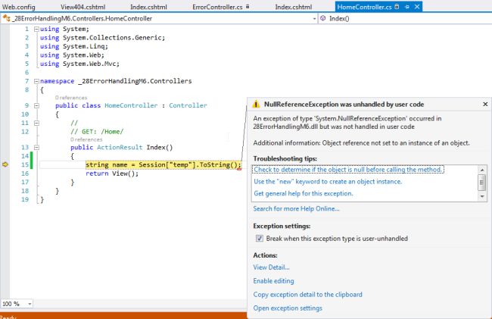Image resolution: width=492 pixels, height=319 pixels.
Task: Click the '0 references' lens above Index()
Action: tap(86, 139)
